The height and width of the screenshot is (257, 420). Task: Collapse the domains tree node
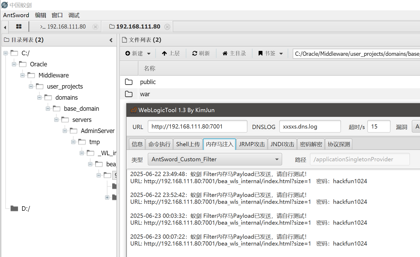[39, 98]
